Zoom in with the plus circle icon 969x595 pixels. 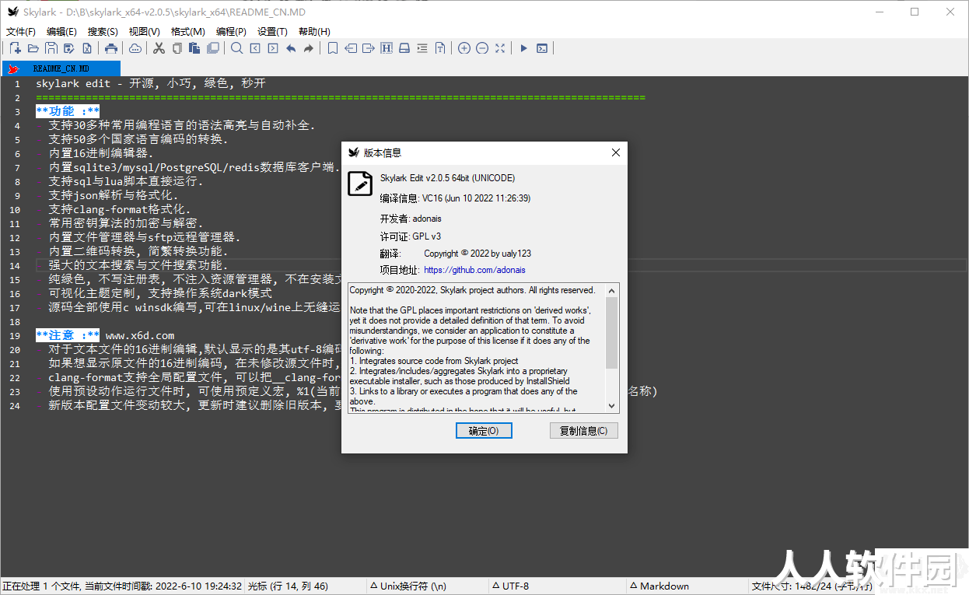pos(464,48)
